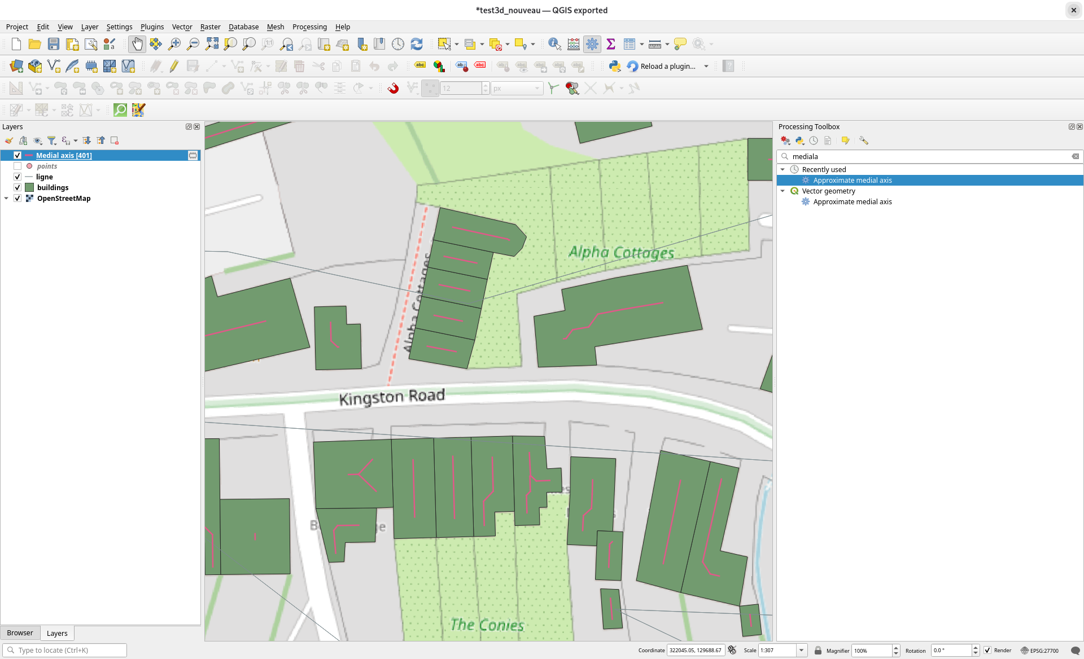Image resolution: width=1084 pixels, height=659 pixels.
Task: Collapse the Recently used group
Action: 783,169
